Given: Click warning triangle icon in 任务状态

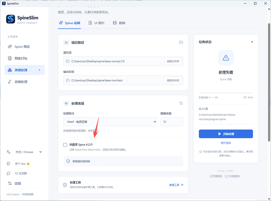Looking at the screenshot, I should pyautogui.click(x=226, y=58).
